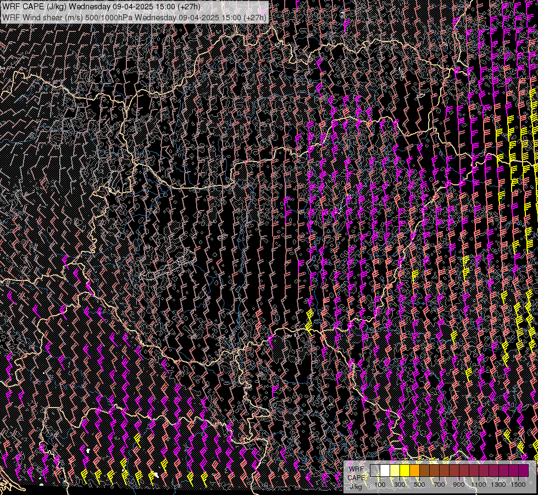Select the rightmost magenta-purple legend swatch
This screenshot has width=538, height=495.
click(523, 470)
